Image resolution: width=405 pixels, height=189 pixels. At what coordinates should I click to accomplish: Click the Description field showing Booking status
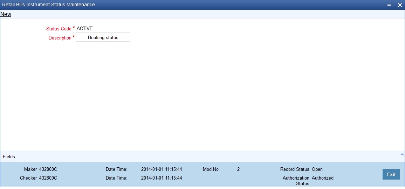[103, 38]
